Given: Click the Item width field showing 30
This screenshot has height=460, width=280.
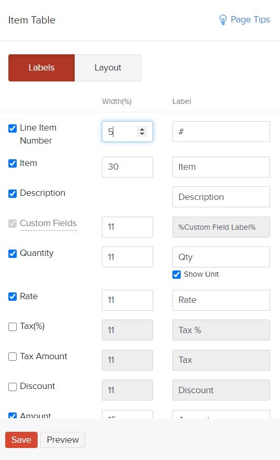Looking at the screenshot, I should 127,167.
